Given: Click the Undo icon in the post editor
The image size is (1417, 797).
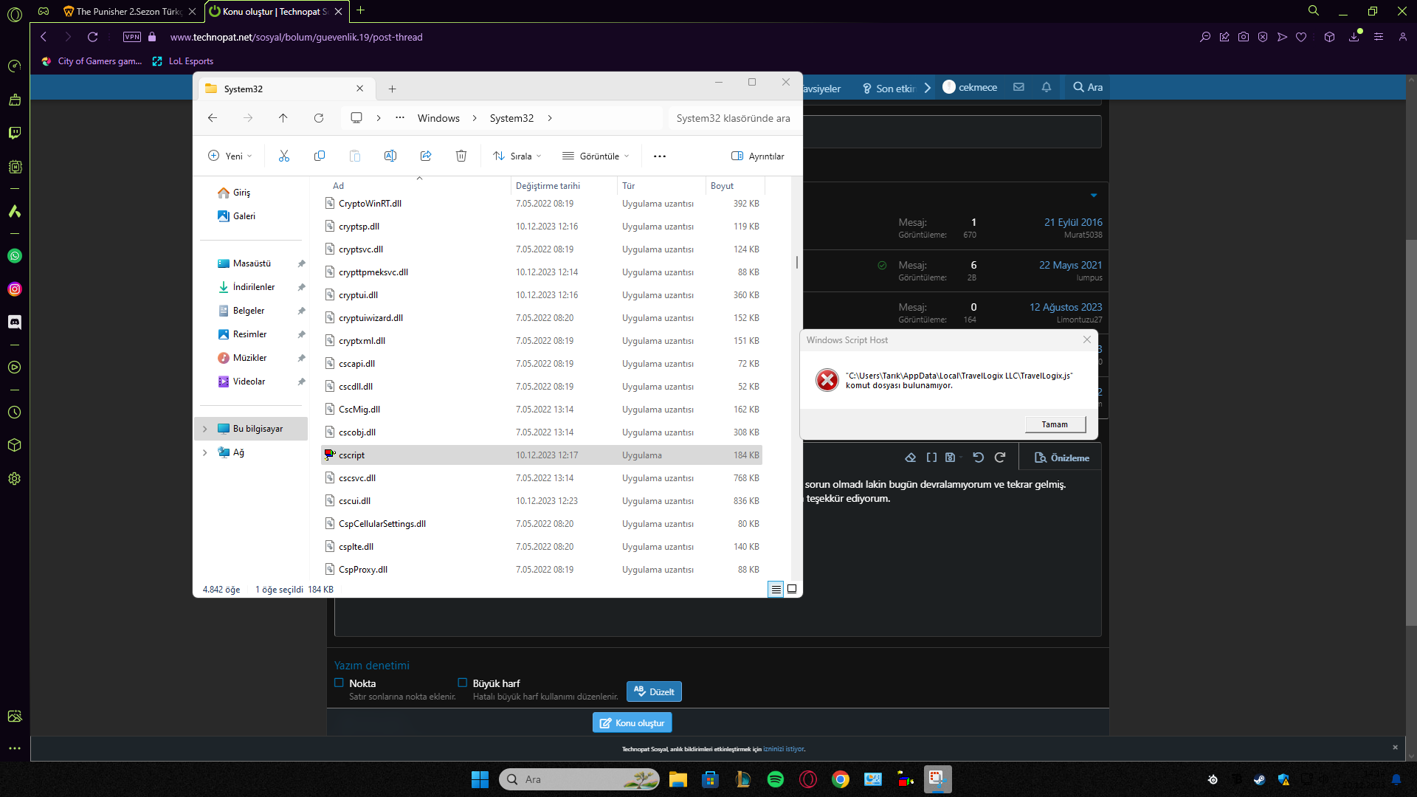Looking at the screenshot, I should click(x=978, y=458).
